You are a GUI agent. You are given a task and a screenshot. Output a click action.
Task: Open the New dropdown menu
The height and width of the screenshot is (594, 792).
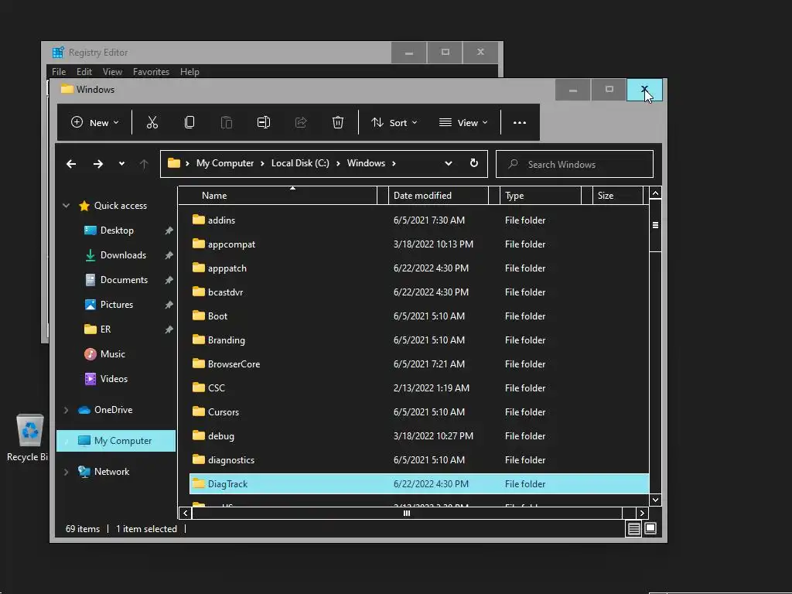(95, 122)
